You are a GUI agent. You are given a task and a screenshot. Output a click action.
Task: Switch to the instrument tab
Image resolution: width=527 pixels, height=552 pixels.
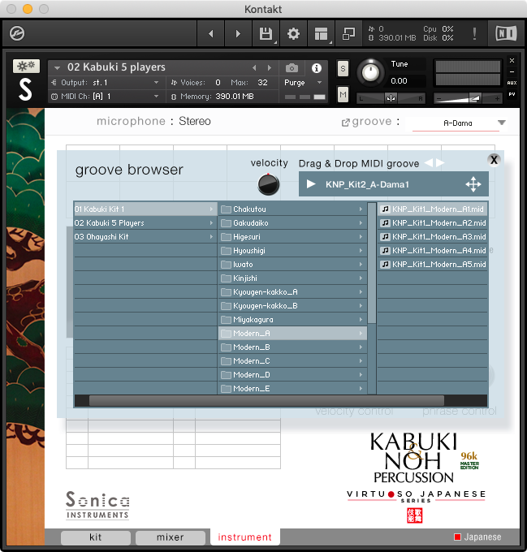pyautogui.click(x=245, y=537)
